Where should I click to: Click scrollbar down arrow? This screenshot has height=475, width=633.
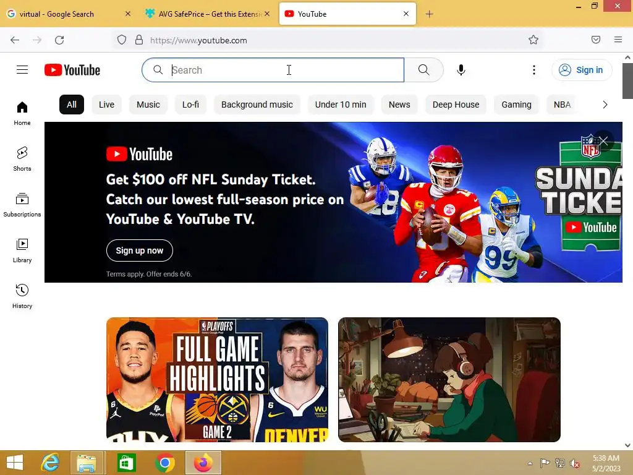point(627,445)
